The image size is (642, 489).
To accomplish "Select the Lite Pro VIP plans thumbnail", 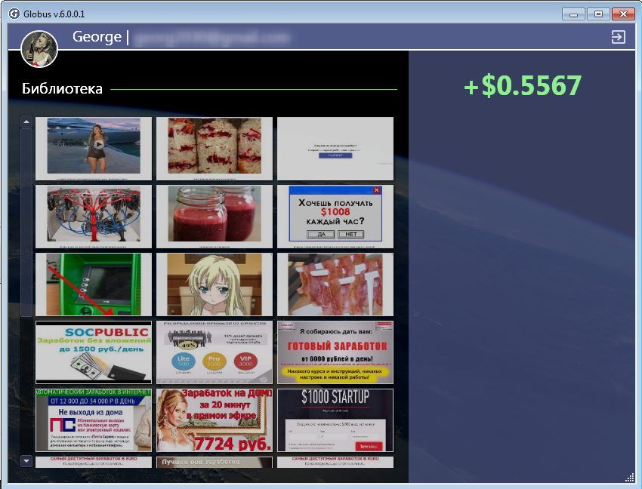I will click(214, 352).
